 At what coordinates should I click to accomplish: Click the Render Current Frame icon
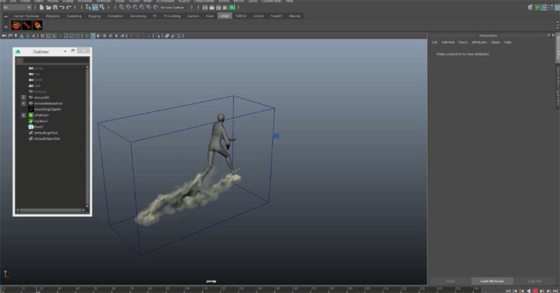212,8
